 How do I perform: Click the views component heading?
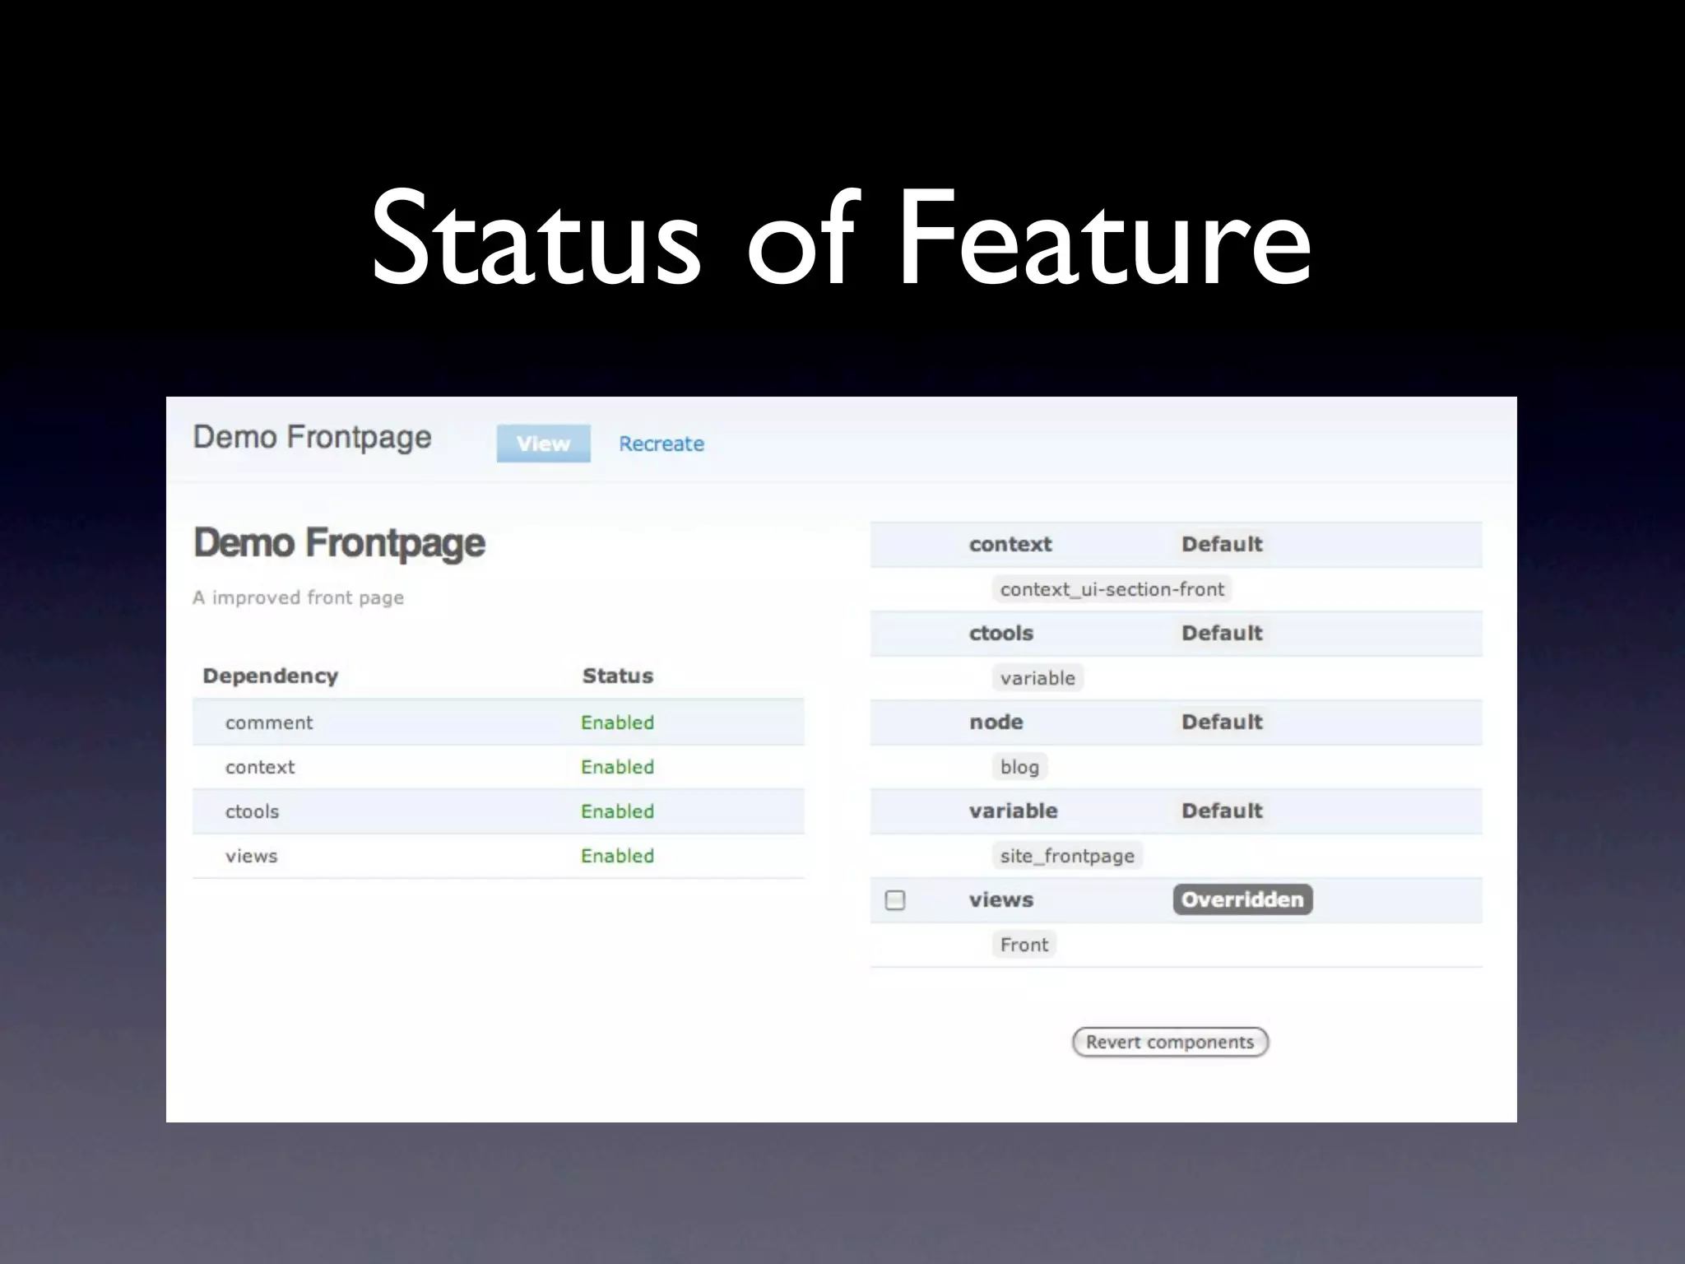coord(1001,899)
